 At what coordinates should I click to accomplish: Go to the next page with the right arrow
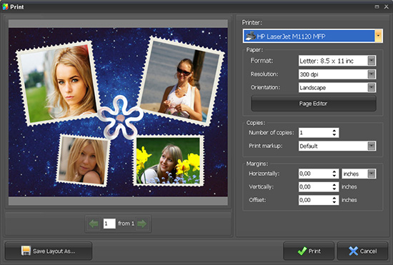[x=142, y=224]
